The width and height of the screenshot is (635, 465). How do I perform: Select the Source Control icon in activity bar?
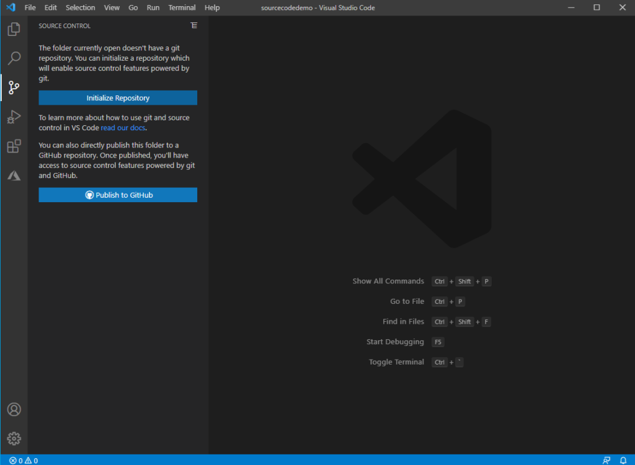click(14, 87)
